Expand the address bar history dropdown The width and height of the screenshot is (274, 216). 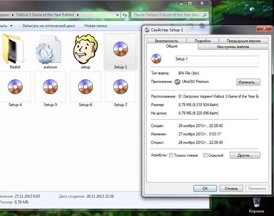click(x=118, y=15)
